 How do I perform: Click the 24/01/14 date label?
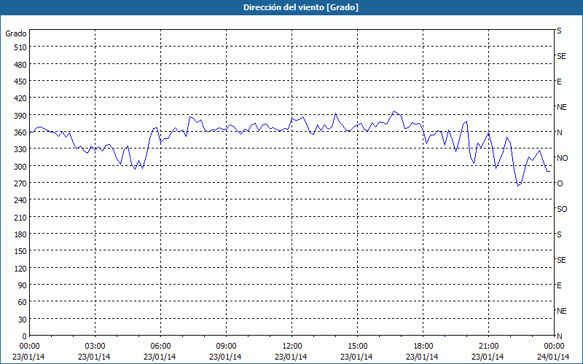[x=554, y=357]
